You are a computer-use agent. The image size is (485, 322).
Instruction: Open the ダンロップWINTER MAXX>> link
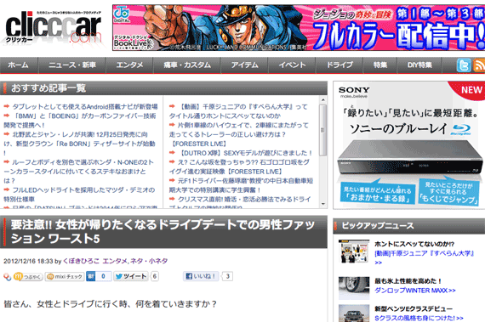pyautogui.click(x=414, y=291)
